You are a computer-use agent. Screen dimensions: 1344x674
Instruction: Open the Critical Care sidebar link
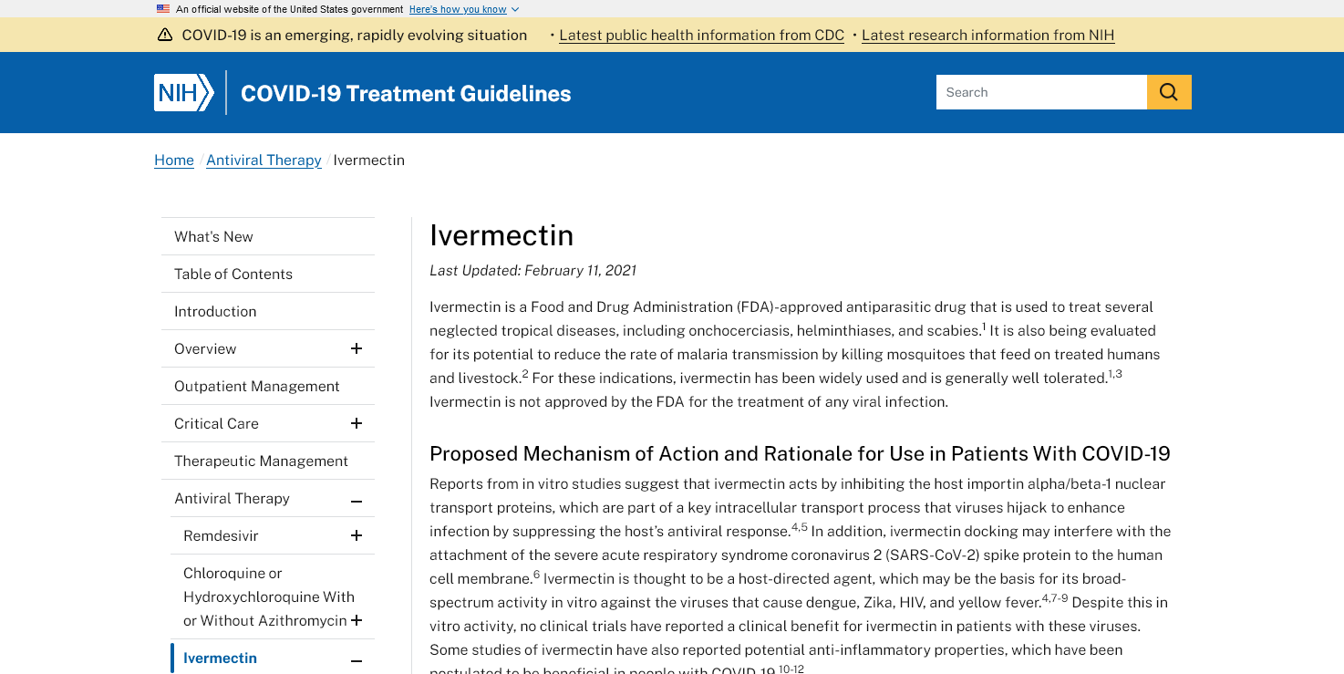[216, 423]
